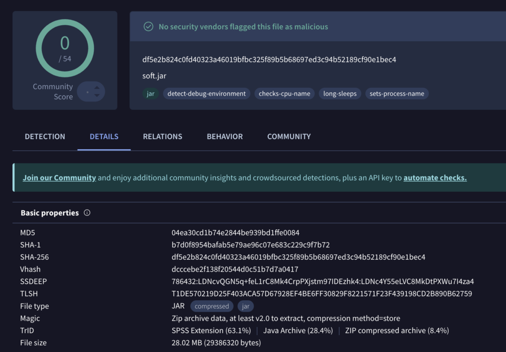The image size is (506, 352).
Task: Switch to the BEHAVIOR tab
Action: (x=224, y=137)
